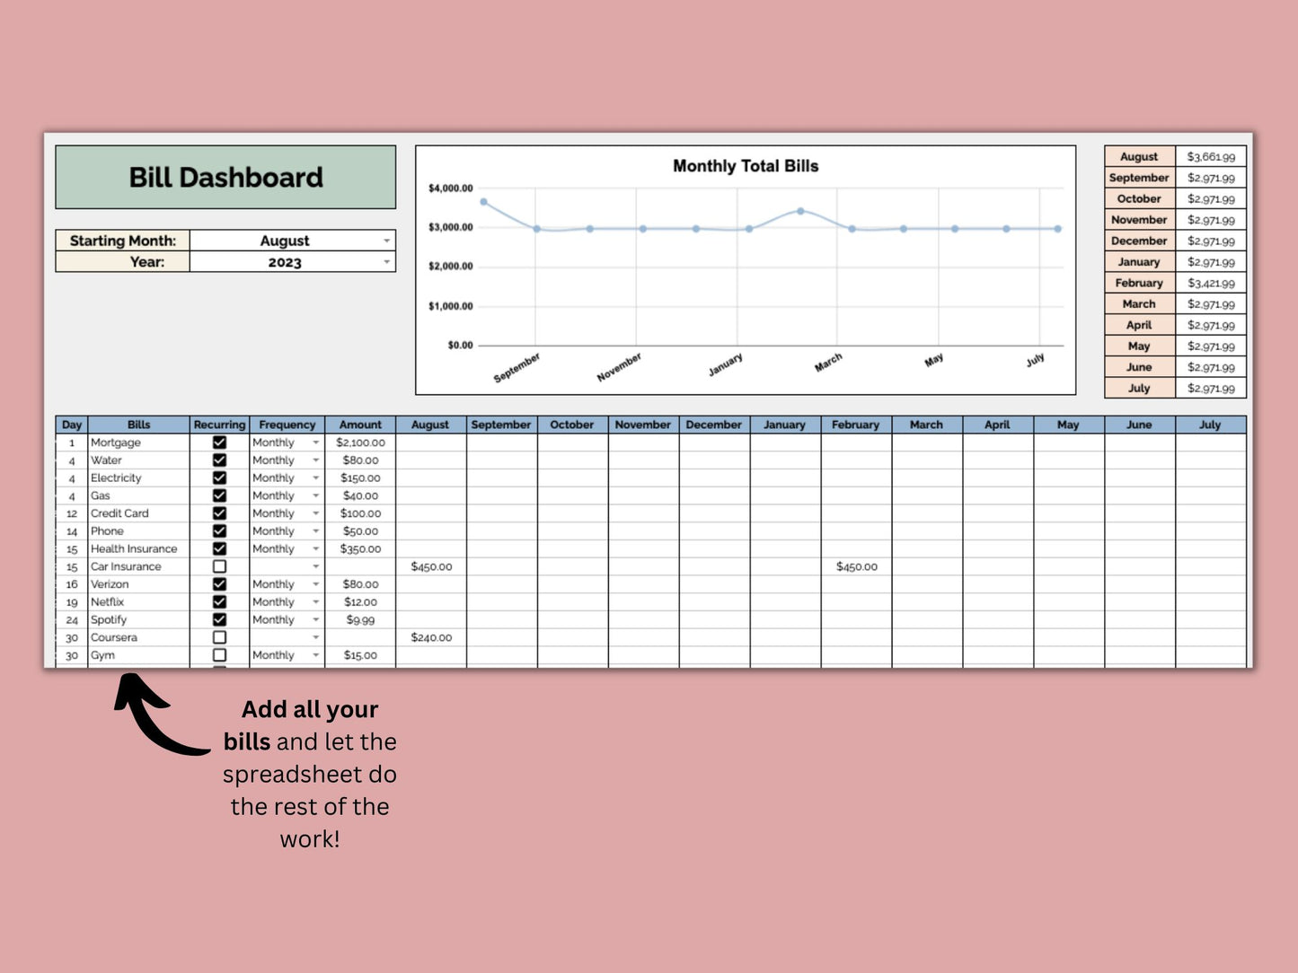Expand the Frequency dropdown for Health Insurance
This screenshot has height=973, width=1298.
click(x=315, y=549)
